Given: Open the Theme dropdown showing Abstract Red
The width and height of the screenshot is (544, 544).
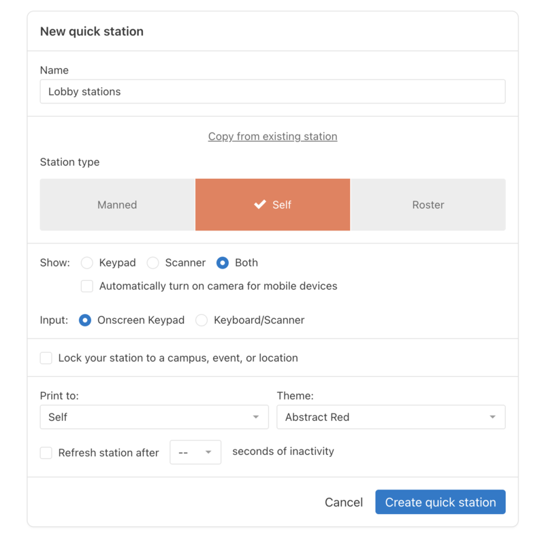Looking at the screenshot, I should pos(390,417).
